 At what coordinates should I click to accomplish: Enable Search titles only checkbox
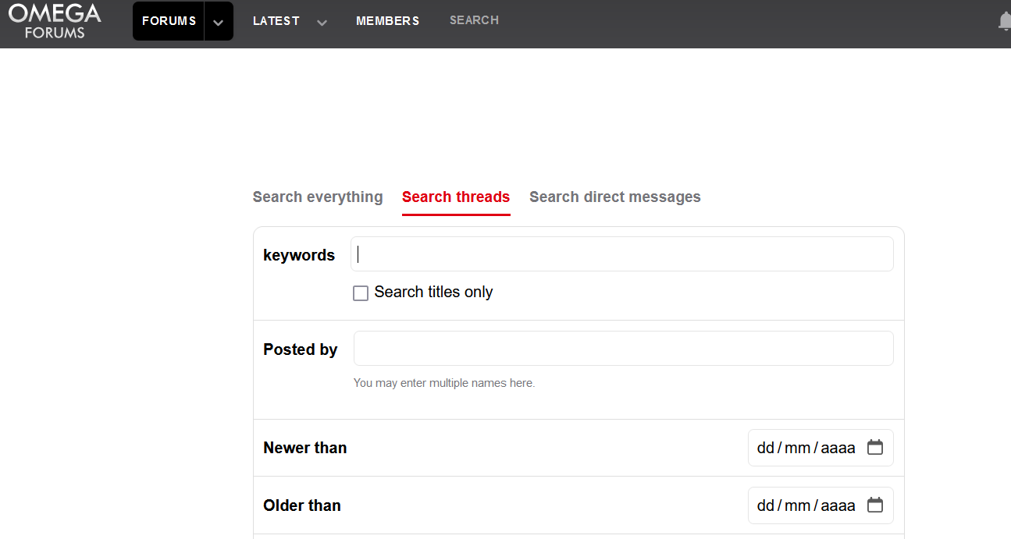click(361, 293)
